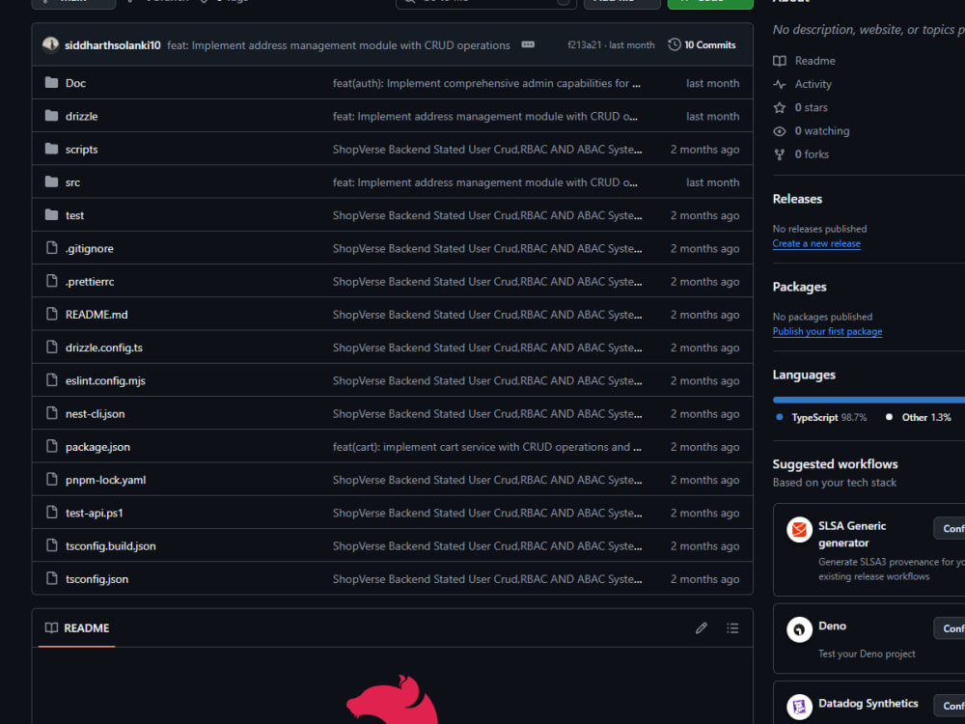Screen dimensions: 965x724
Task: Open the Releases heading link
Action: coord(798,199)
